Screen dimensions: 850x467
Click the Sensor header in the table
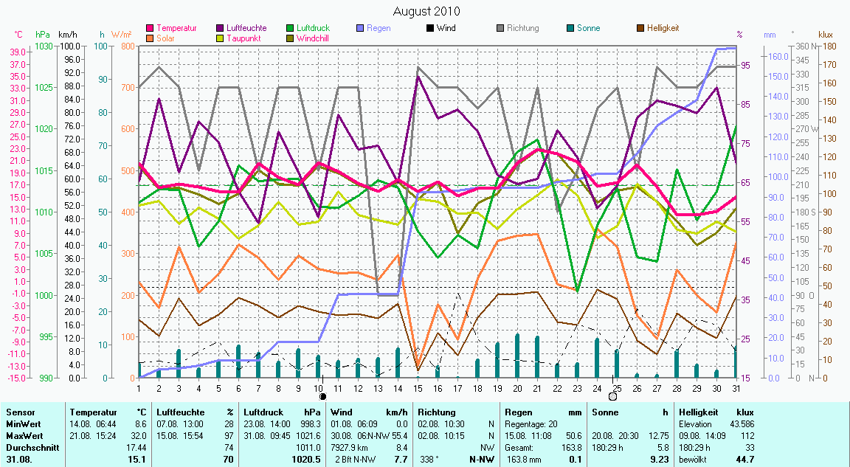(20, 412)
